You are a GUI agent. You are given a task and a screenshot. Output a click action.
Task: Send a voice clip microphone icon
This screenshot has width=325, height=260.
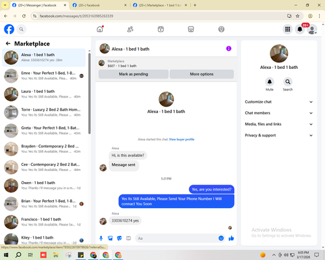[101, 239]
